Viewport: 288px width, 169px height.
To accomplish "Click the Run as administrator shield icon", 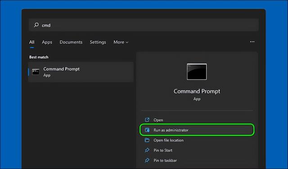I will click(147, 130).
